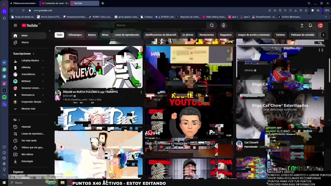Expand the Tú section arrow

[x=19, y=120]
